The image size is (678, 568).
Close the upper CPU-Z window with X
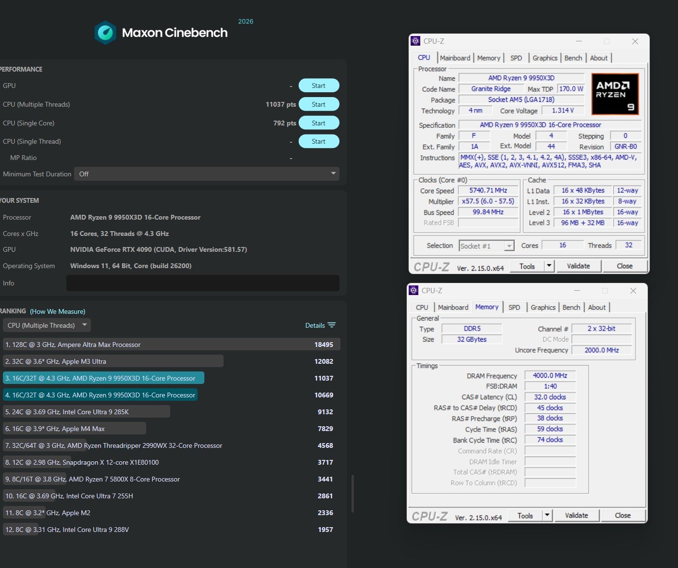coord(635,41)
